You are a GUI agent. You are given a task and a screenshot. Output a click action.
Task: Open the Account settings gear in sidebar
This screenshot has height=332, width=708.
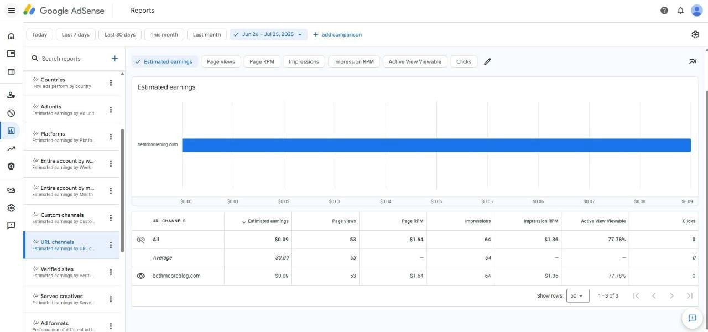(x=11, y=208)
